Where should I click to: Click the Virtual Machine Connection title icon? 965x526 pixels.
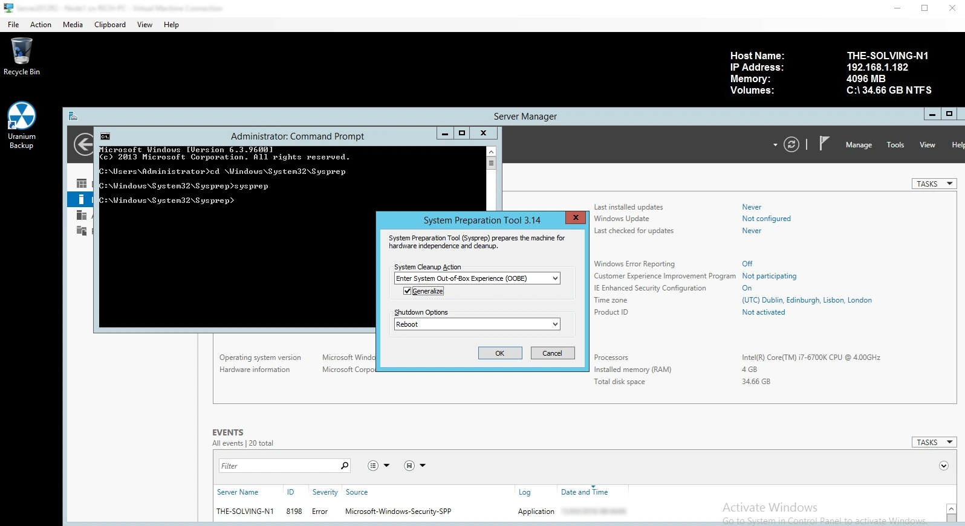click(x=8, y=8)
